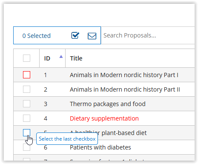Click the 0 Selected label

pos(37,36)
